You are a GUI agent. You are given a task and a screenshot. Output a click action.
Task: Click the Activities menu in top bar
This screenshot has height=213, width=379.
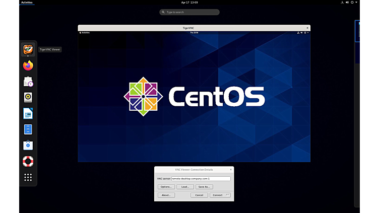27,3
